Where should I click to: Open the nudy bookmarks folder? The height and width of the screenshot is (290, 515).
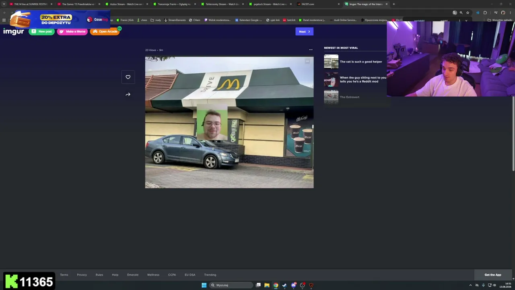(156, 20)
